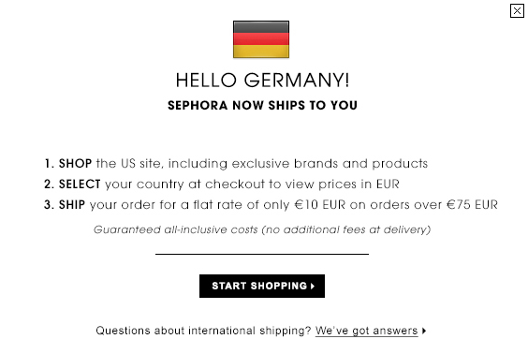Click the SEPHORA NOW SHIPS TO YOU subheading
The width and height of the screenshot is (528, 354).
(x=262, y=106)
